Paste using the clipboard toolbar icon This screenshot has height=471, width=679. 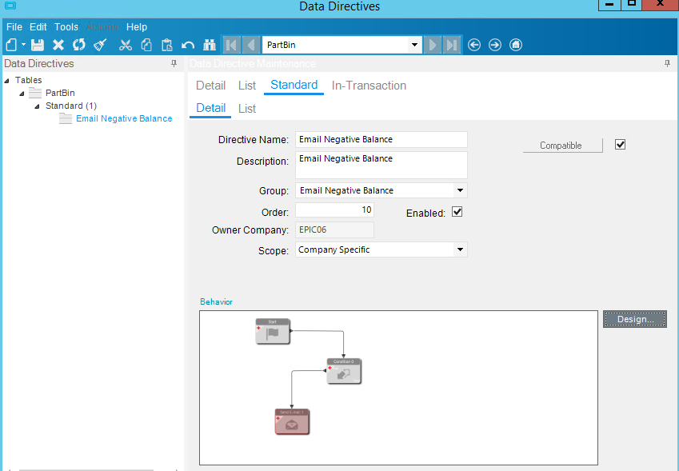click(x=166, y=45)
